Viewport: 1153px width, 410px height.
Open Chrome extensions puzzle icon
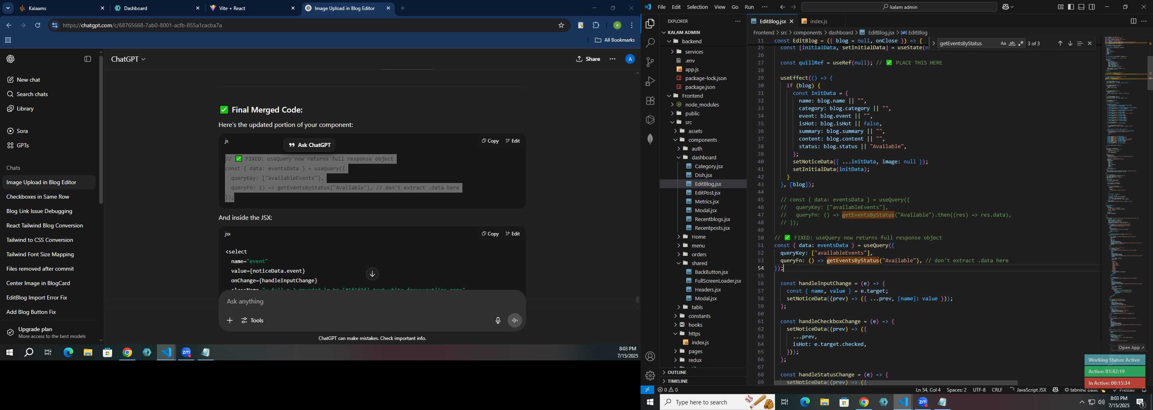[x=596, y=26]
